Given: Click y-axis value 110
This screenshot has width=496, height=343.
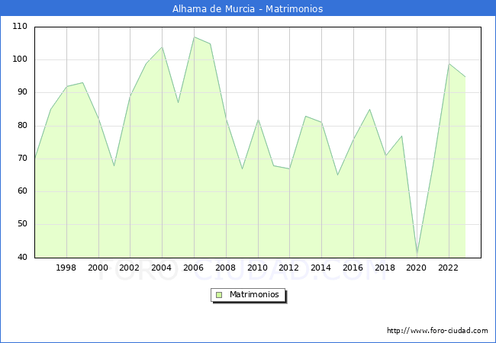Looking at the screenshot, I should coord(20,26).
